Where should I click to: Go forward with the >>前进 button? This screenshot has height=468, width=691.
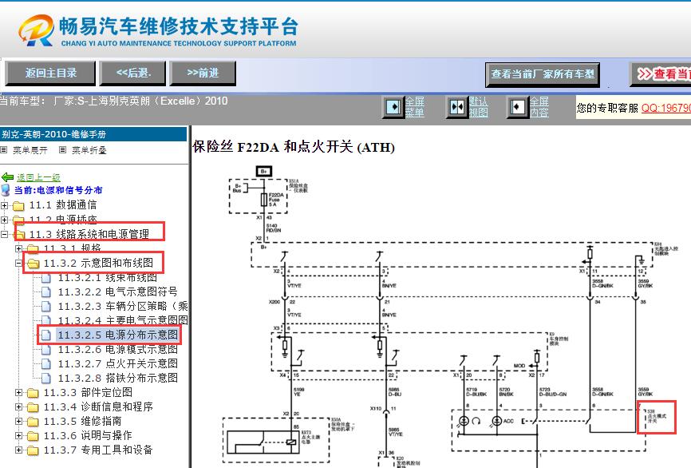203,73
